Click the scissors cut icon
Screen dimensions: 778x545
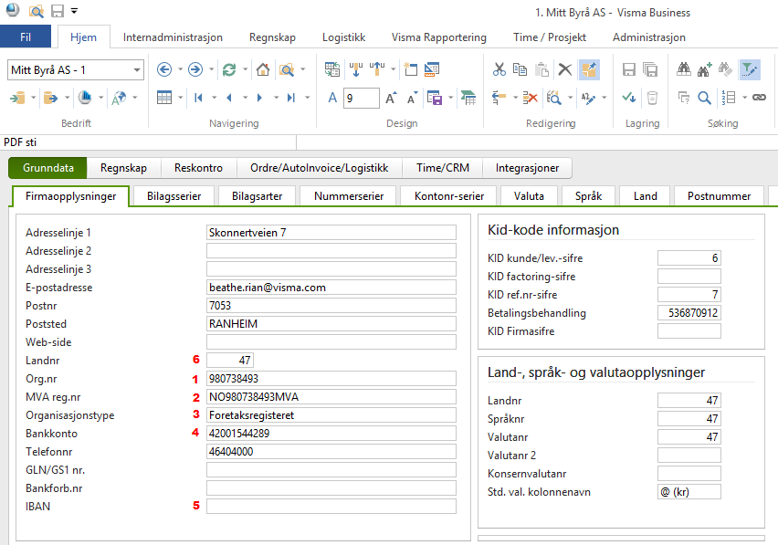point(499,69)
